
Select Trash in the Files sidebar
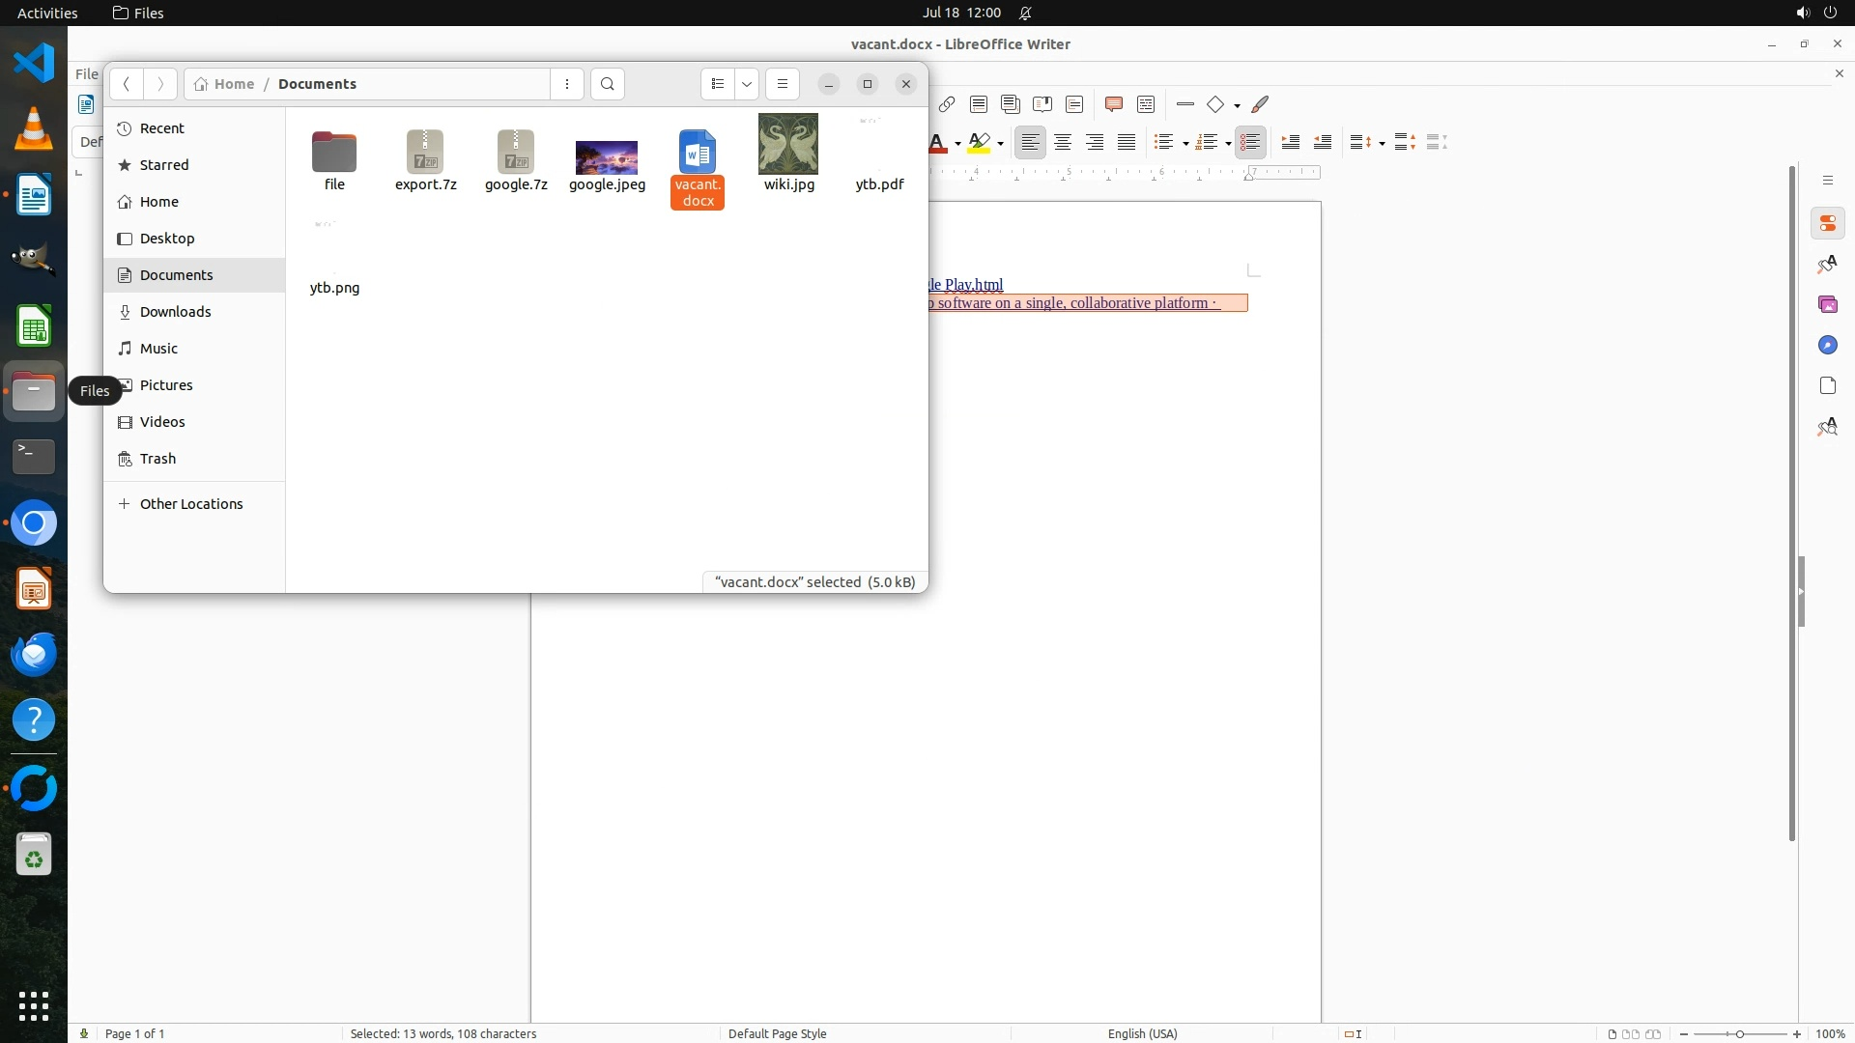(157, 458)
